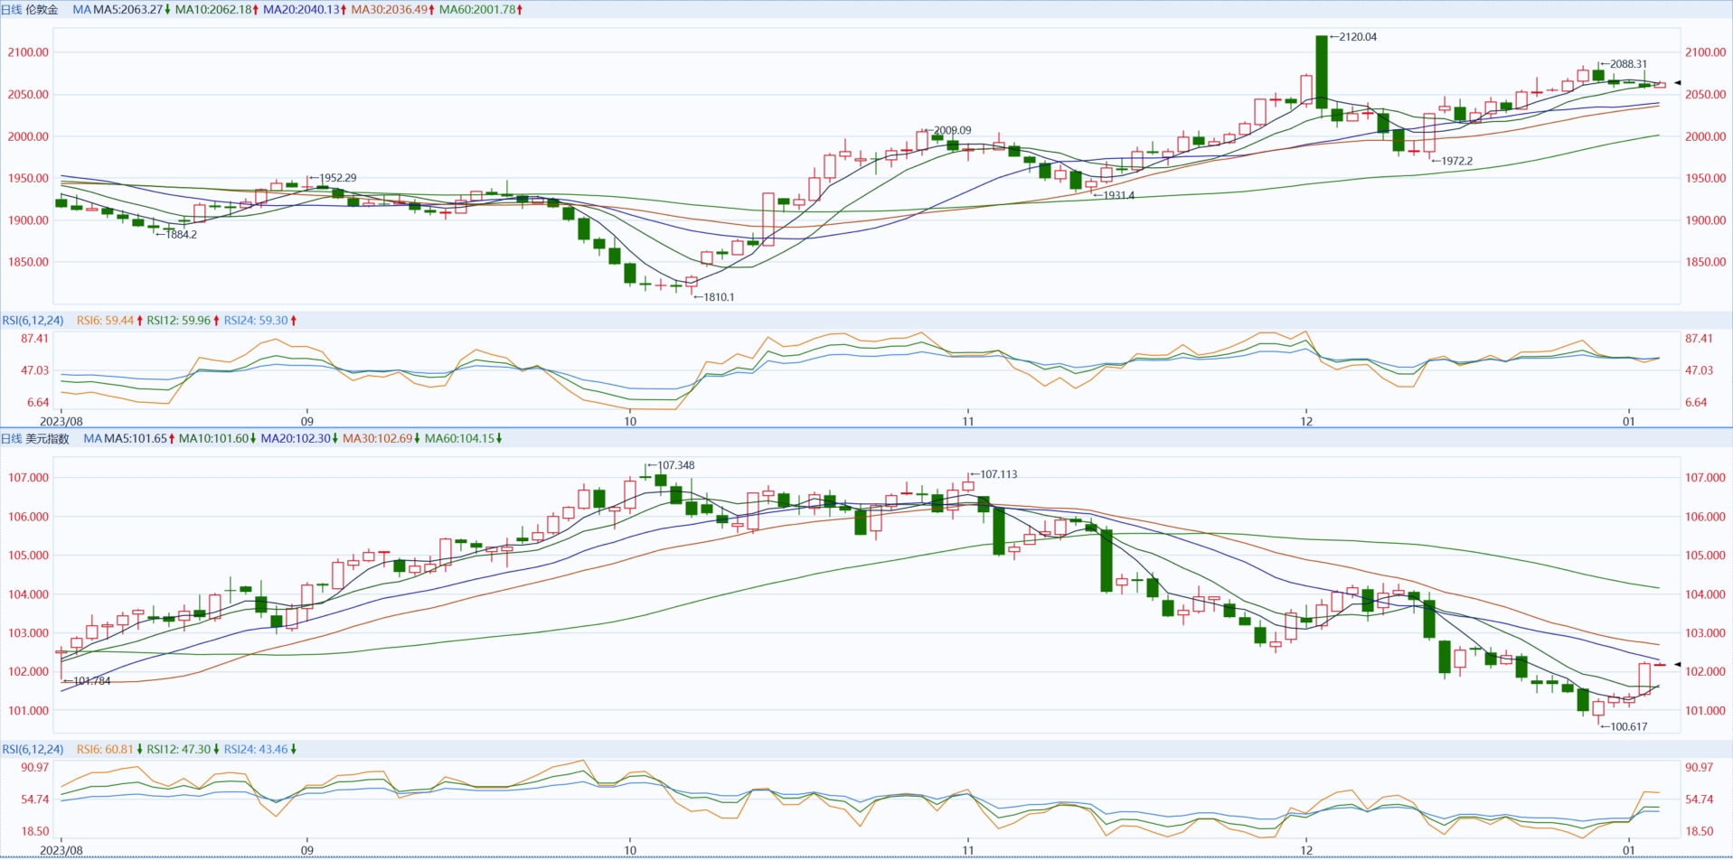The image size is (1733, 860).
Task: Click the 101.784 low annotation
Action: (x=87, y=681)
